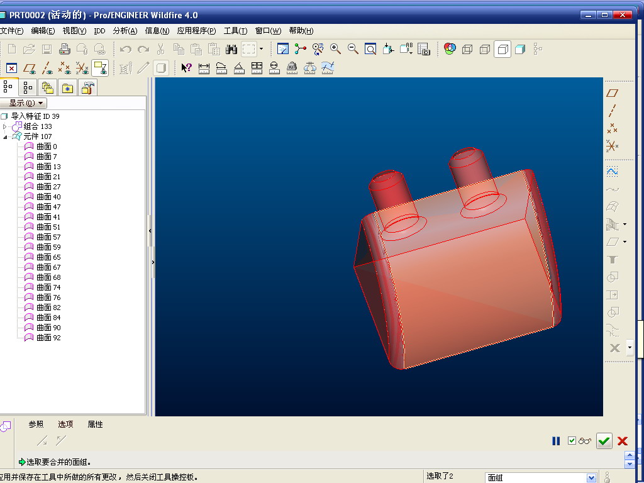Open the Area measurement tool

pos(257,68)
